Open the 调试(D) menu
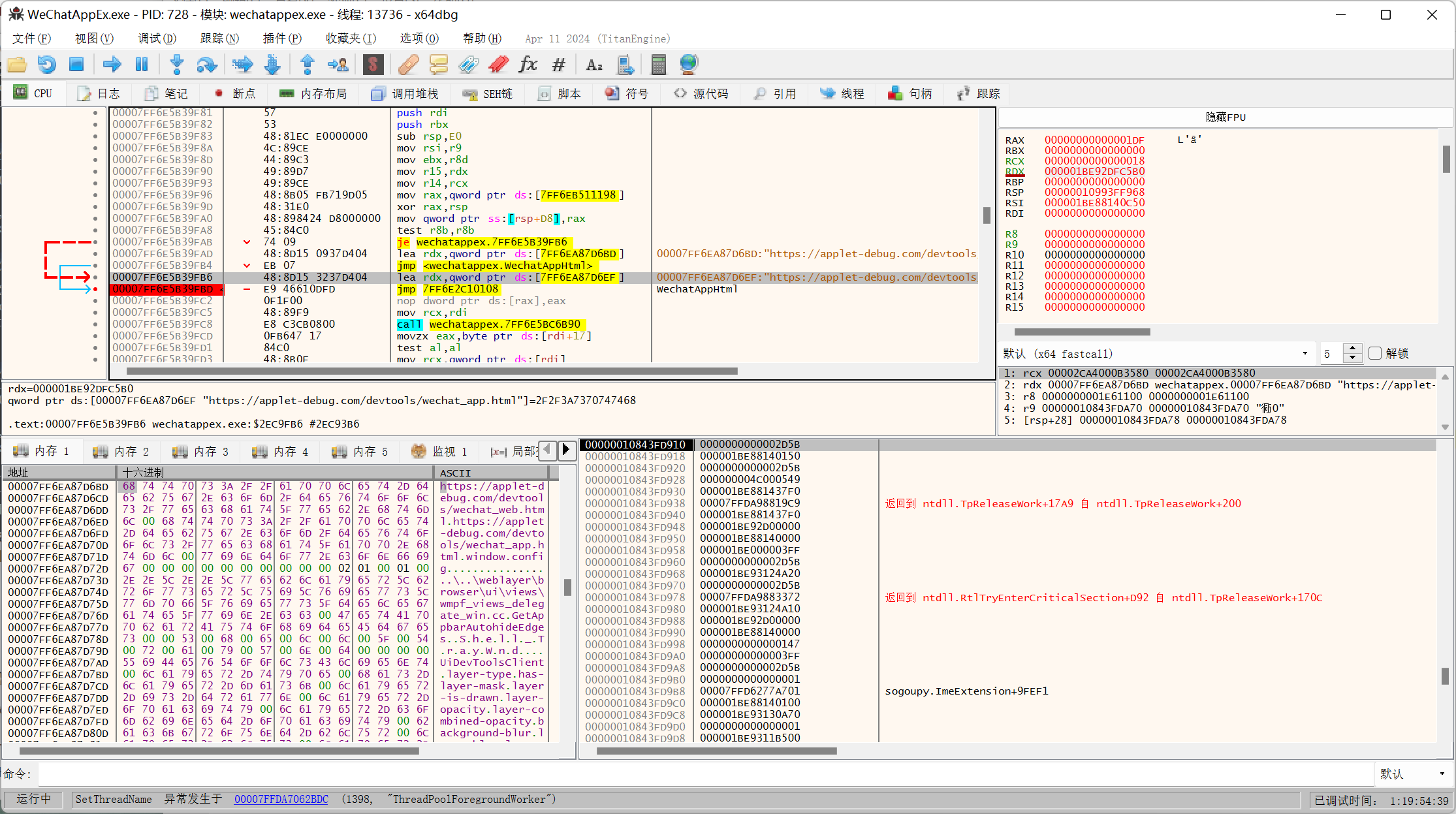This screenshot has width=1456, height=814. click(x=157, y=39)
